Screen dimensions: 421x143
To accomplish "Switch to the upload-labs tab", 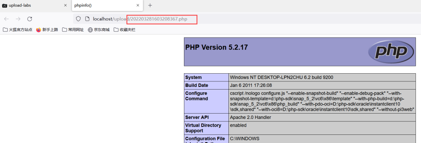I will (35, 5).
